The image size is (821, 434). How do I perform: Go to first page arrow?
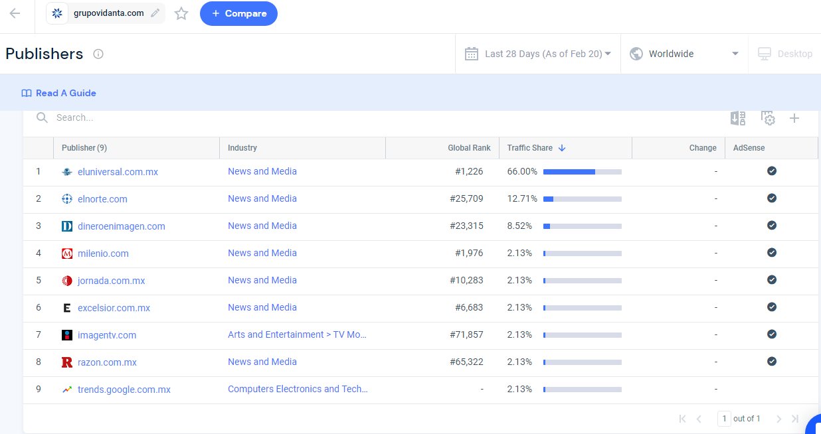point(682,419)
